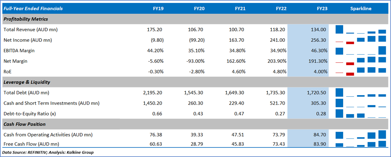Select the Profitability Metrics section header
The image size is (391, 157).
(26, 19)
